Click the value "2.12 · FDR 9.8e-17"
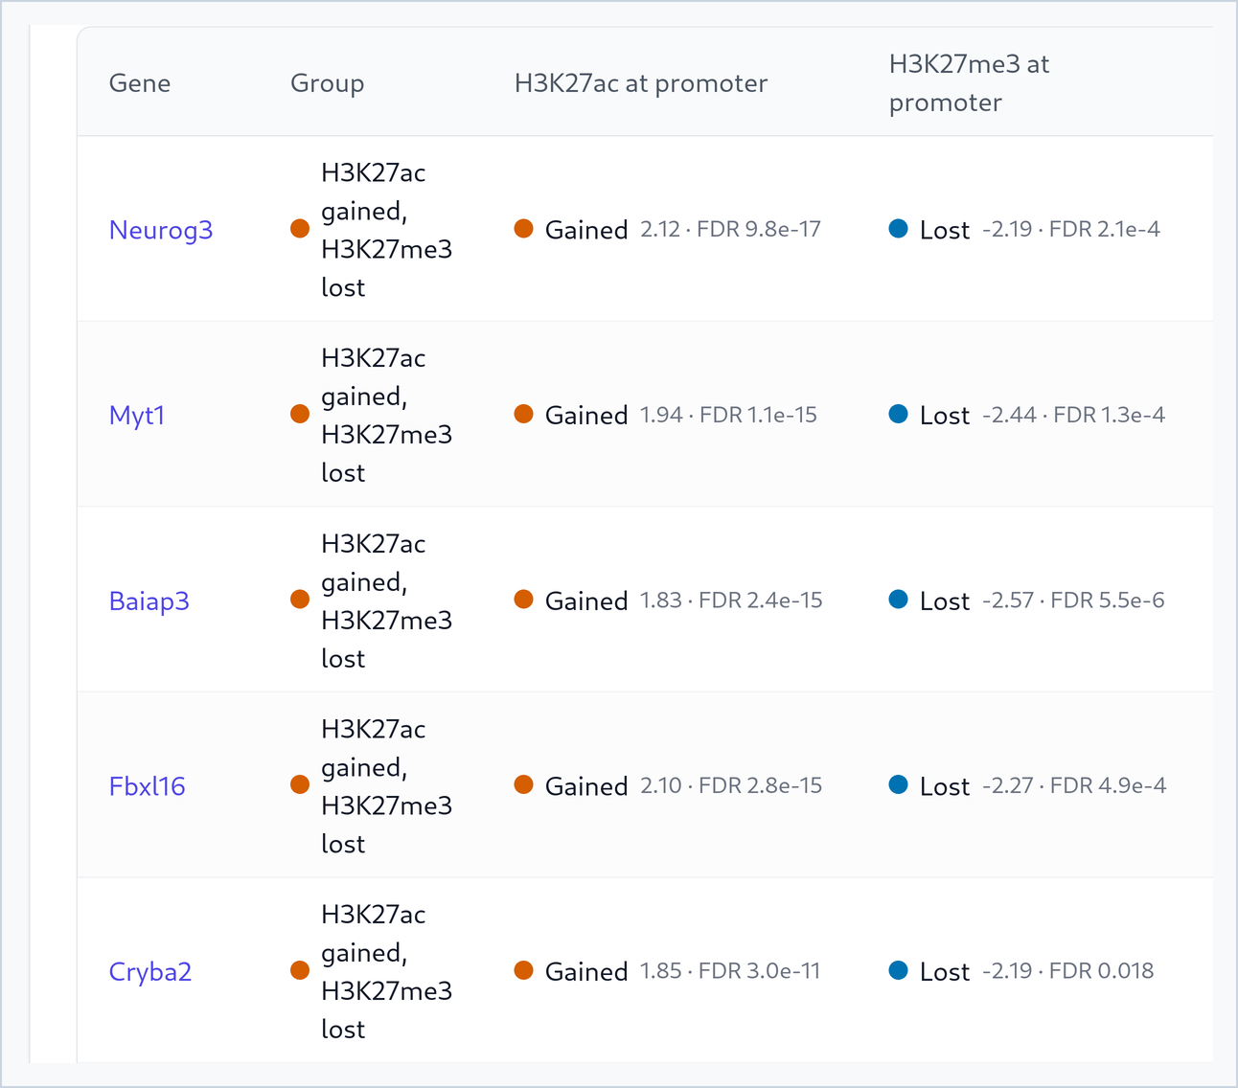Viewport: 1238px width, 1088px height. [x=730, y=230]
